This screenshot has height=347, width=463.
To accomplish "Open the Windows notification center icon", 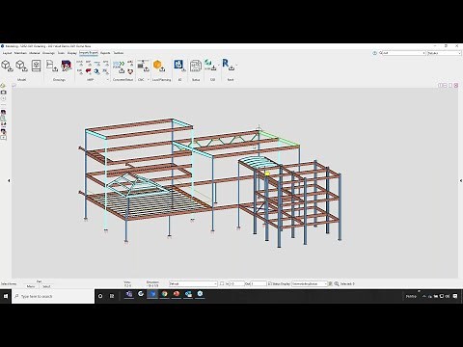I will click(x=455, y=296).
